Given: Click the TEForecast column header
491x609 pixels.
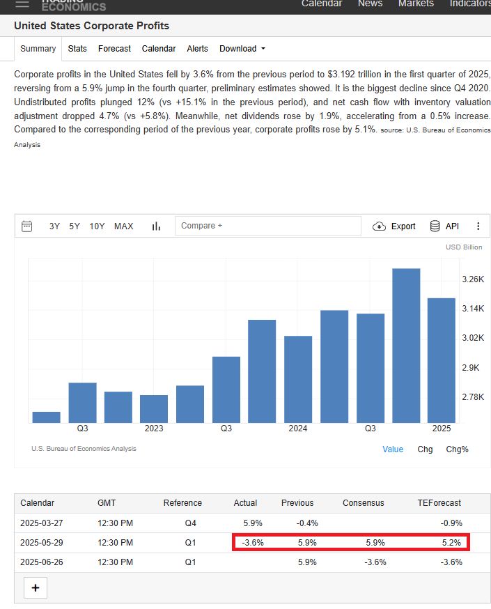Looking at the screenshot, I should 439,503.
